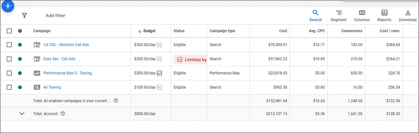Sort by the Budget column header
The image size is (419, 133).
click(x=147, y=31)
